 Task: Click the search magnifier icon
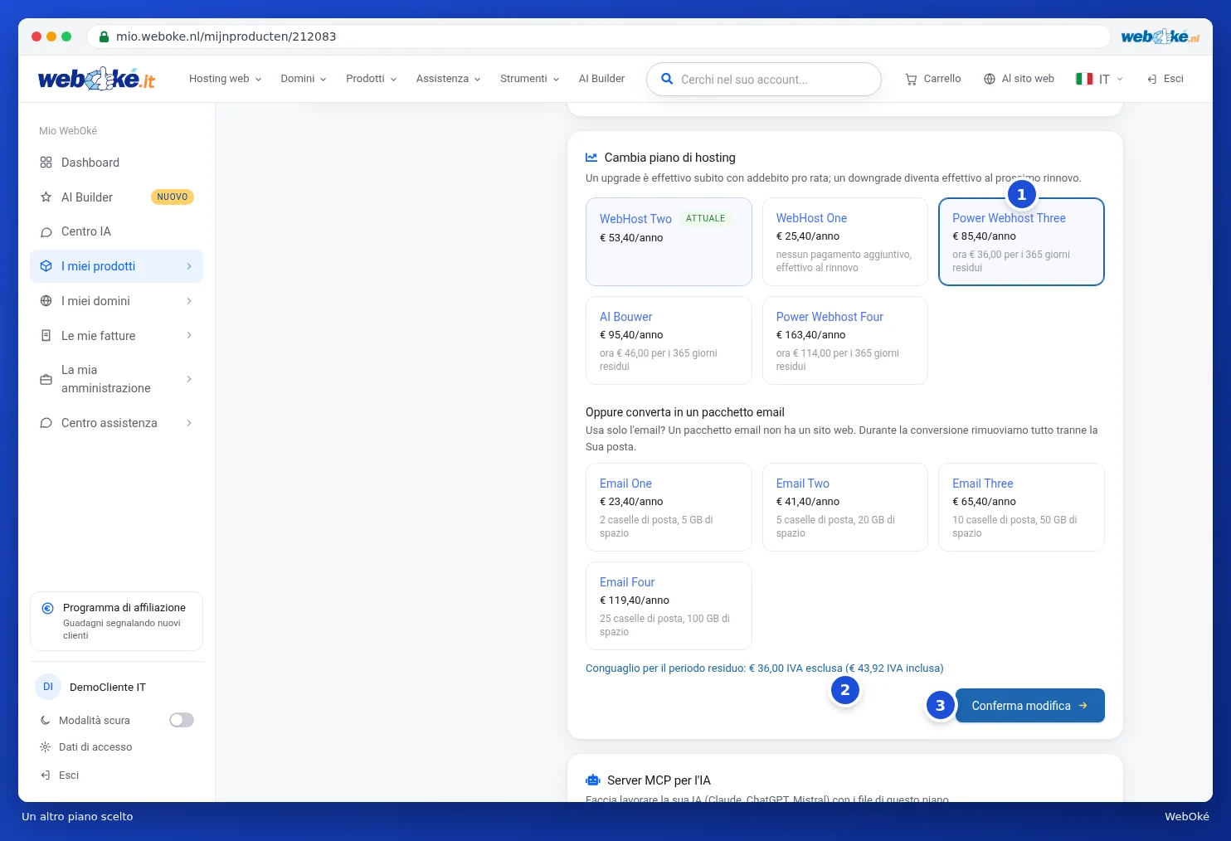point(667,79)
